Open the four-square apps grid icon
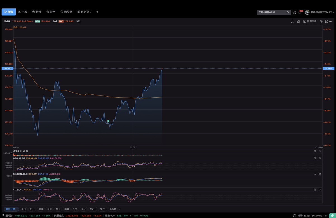This screenshot has width=336, height=218. click(x=294, y=12)
